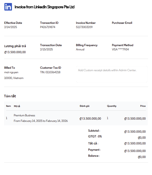
Task: Click the Customer Tax ID TIN number
Action: tap(50, 72)
